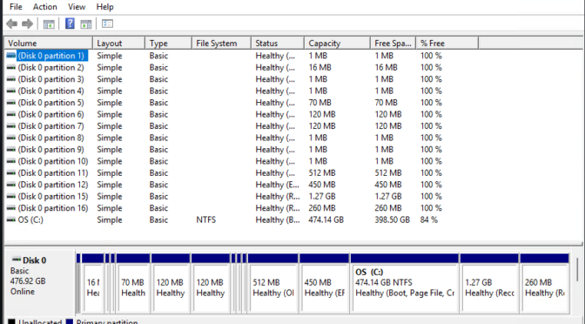Sort by the Status column header
Viewport: 585px width, 324px height.
click(x=278, y=44)
